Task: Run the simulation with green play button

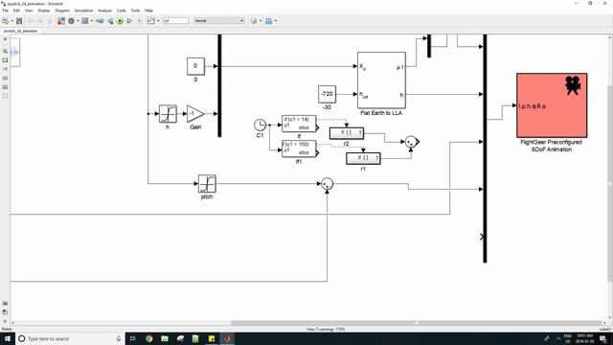Action: [120, 21]
